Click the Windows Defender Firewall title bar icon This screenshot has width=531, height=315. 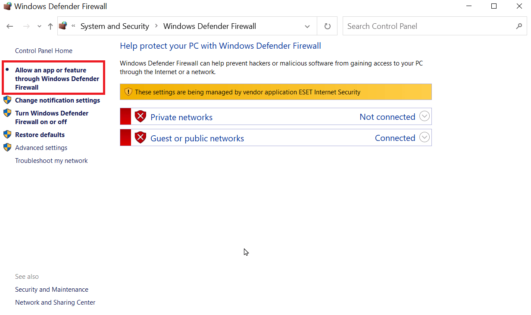pos(7,6)
